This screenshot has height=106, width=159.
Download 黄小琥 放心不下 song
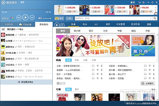click(x=154, y=74)
